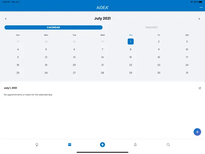Select greyed-out June 28 in first row
This screenshot has width=205, height=154.
pyautogui.click(x=46, y=42)
